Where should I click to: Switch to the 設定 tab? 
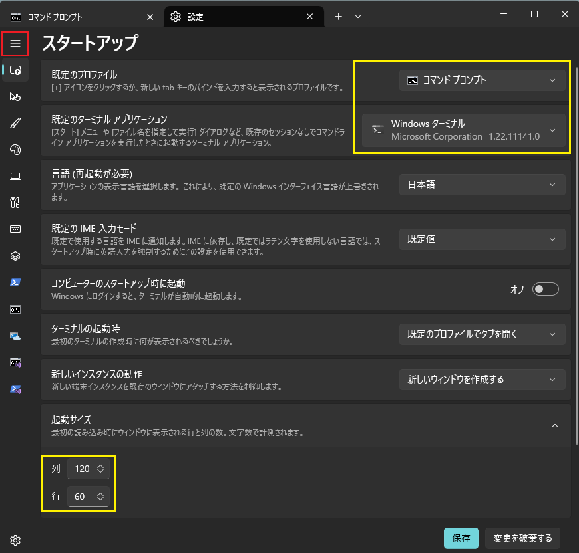click(244, 17)
